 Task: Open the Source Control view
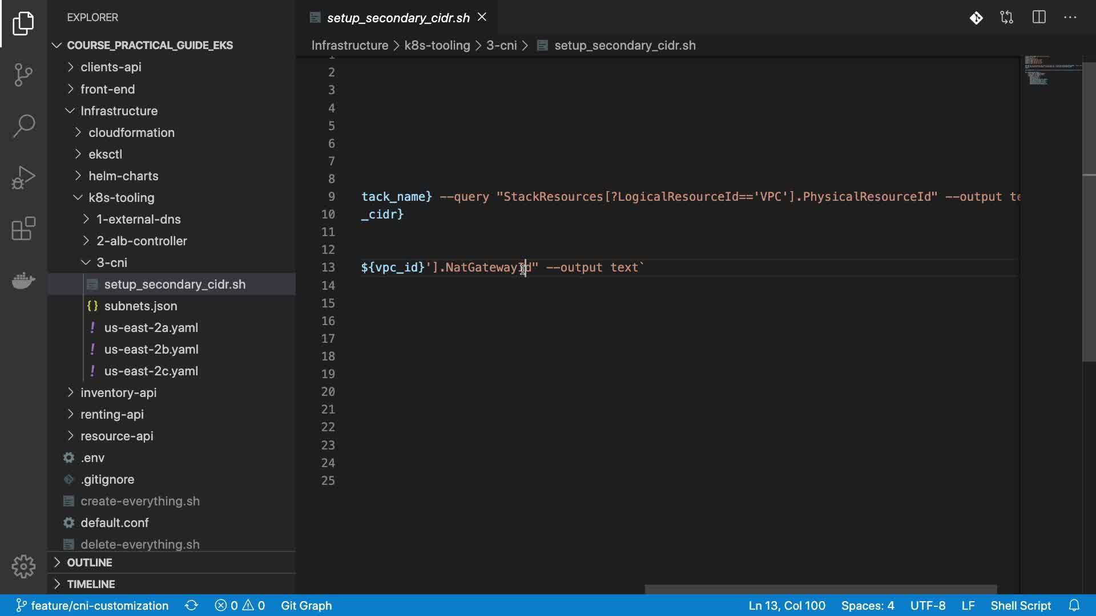[x=23, y=74]
